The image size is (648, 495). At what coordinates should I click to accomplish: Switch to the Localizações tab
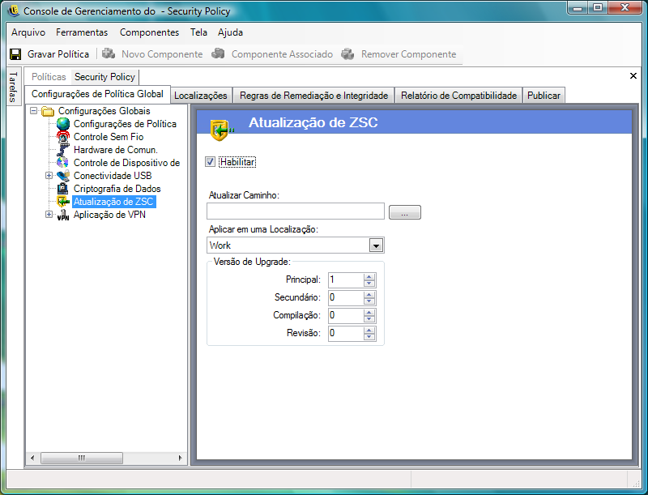(x=200, y=96)
